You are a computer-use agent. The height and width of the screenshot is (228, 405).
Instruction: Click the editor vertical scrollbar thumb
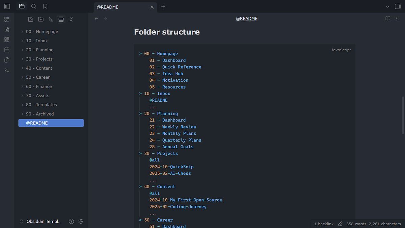pyautogui.click(x=403, y=115)
